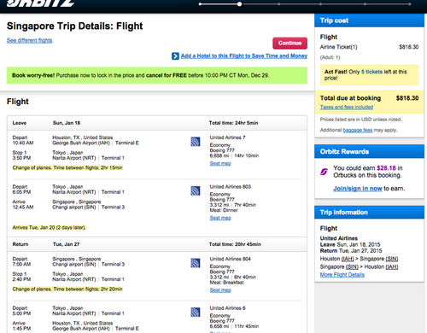Click the blue arrow icon beside Add a Hotel
This screenshot has width=427, height=333.
pyautogui.click(x=175, y=56)
